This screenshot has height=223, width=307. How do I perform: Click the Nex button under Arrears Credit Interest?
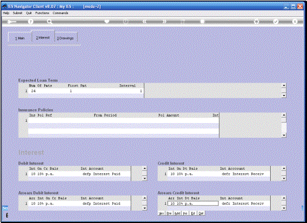coord(161,213)
